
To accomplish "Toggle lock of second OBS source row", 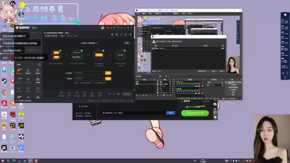I will (173, 84).
